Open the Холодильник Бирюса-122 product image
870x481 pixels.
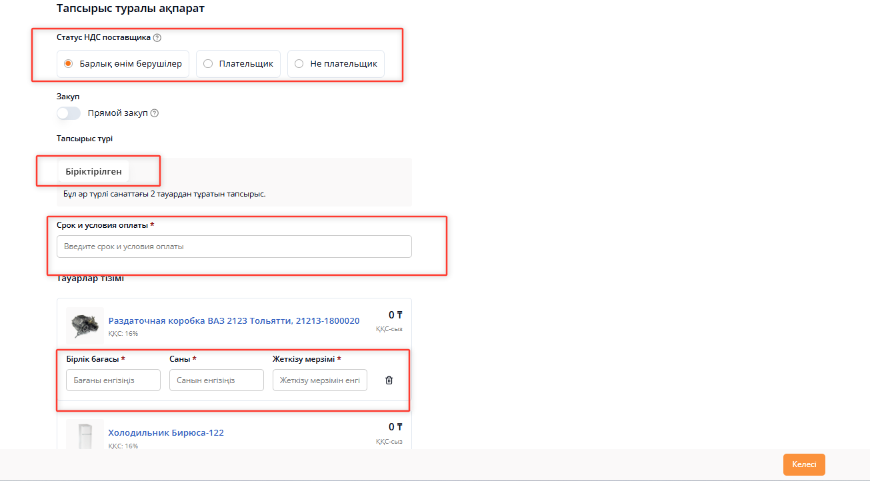tap(85, 434)
